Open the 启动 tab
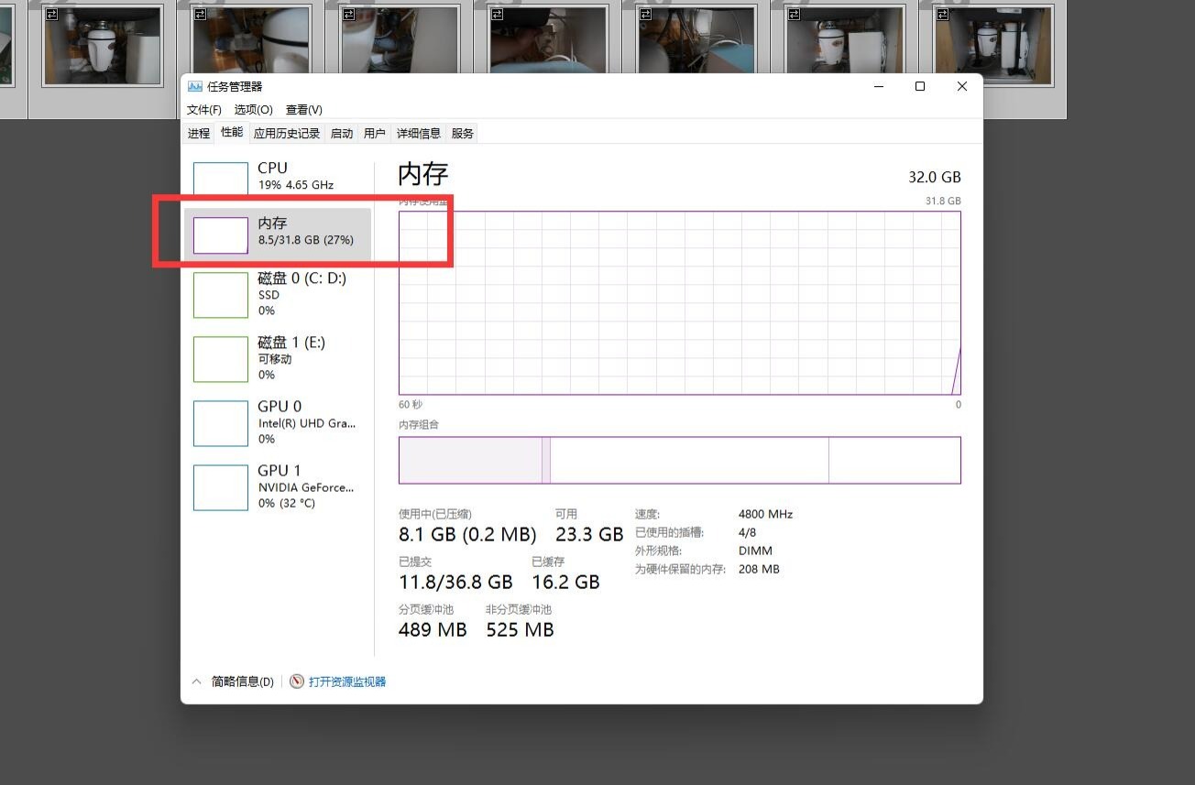 (x=341, y=133)
